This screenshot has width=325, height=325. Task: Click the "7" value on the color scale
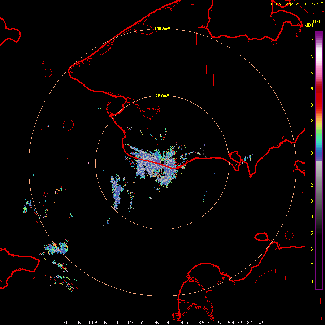(x=312, y=40)
